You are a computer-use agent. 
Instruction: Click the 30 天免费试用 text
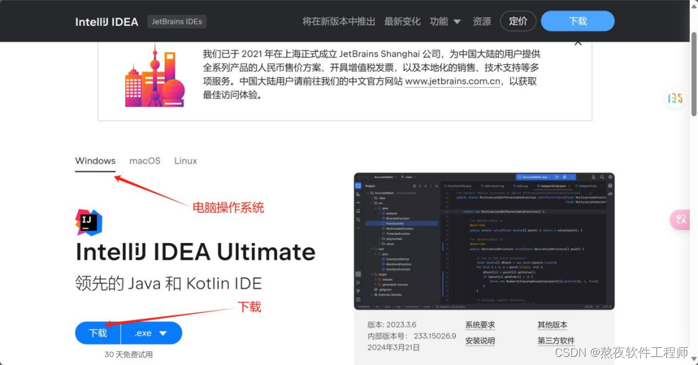(x=129, y=355)
